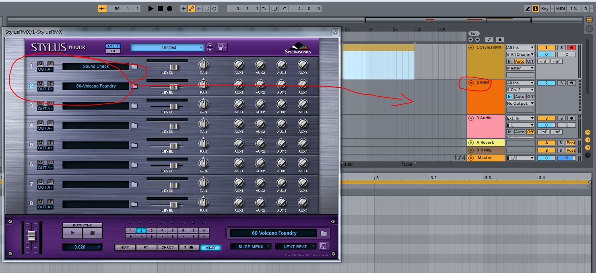Solo Stylus RMX part 1
This screenshot has width=596, height=273.
50,63
